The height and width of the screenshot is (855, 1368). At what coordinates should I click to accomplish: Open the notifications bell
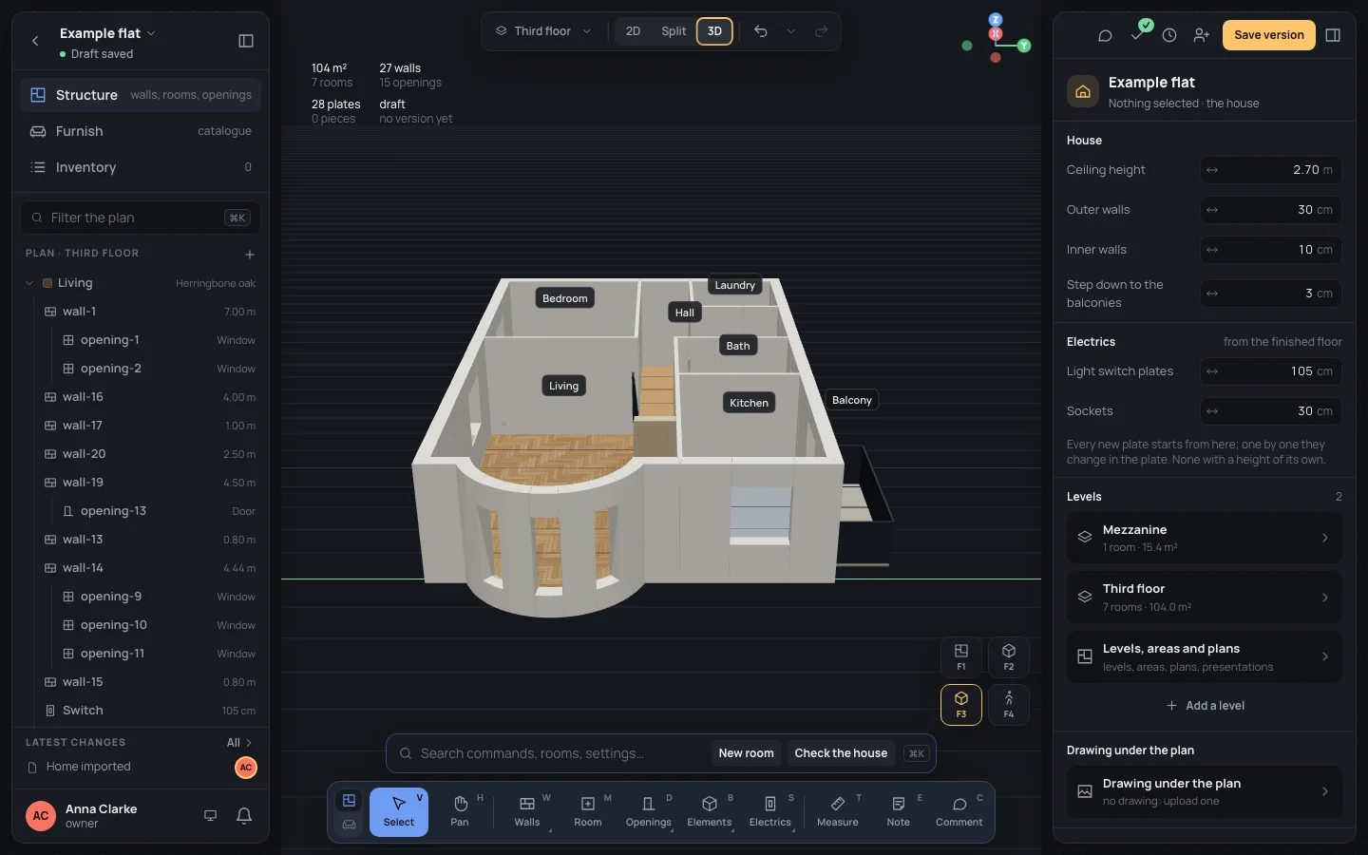[244, 816]
